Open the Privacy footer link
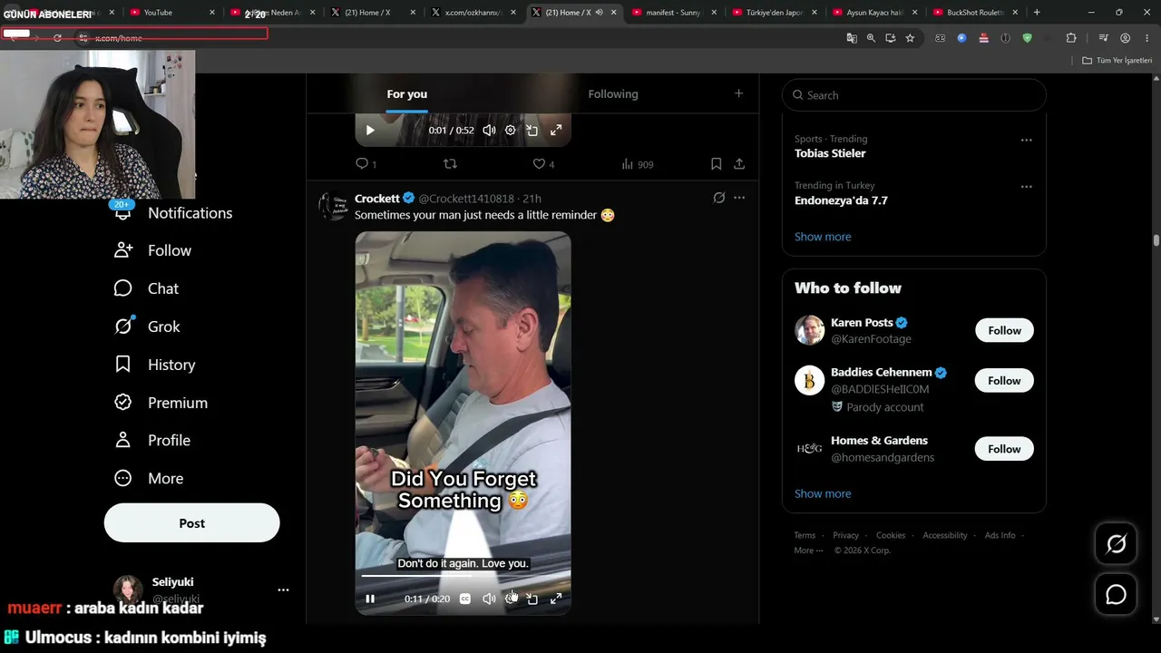Image resolution: width=1161 pixels, height=653 pixels. [845, 535]
